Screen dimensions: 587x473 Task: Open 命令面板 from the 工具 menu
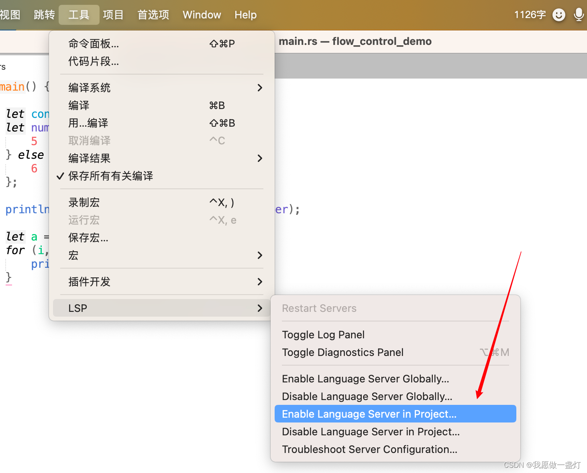tap(93, 44)
